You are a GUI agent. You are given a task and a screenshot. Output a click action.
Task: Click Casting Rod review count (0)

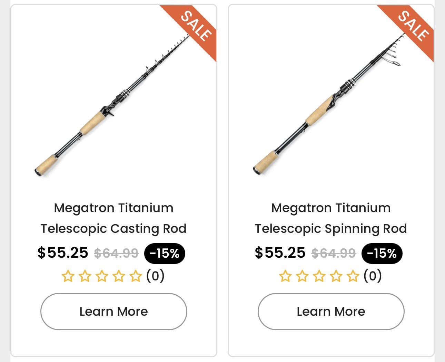tap(155, 276)
